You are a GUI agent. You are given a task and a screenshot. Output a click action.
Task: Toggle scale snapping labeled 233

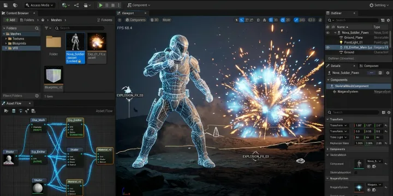point(300,20)
